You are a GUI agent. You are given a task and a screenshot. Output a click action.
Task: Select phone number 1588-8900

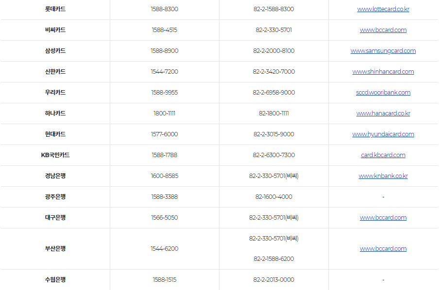(164, 51)
